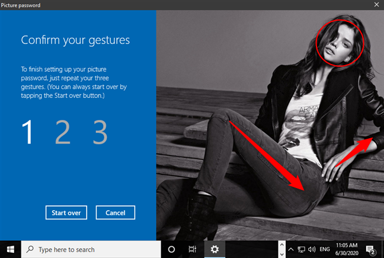
Task: Click the gesture step number 2
Action: tap(63, 132)
